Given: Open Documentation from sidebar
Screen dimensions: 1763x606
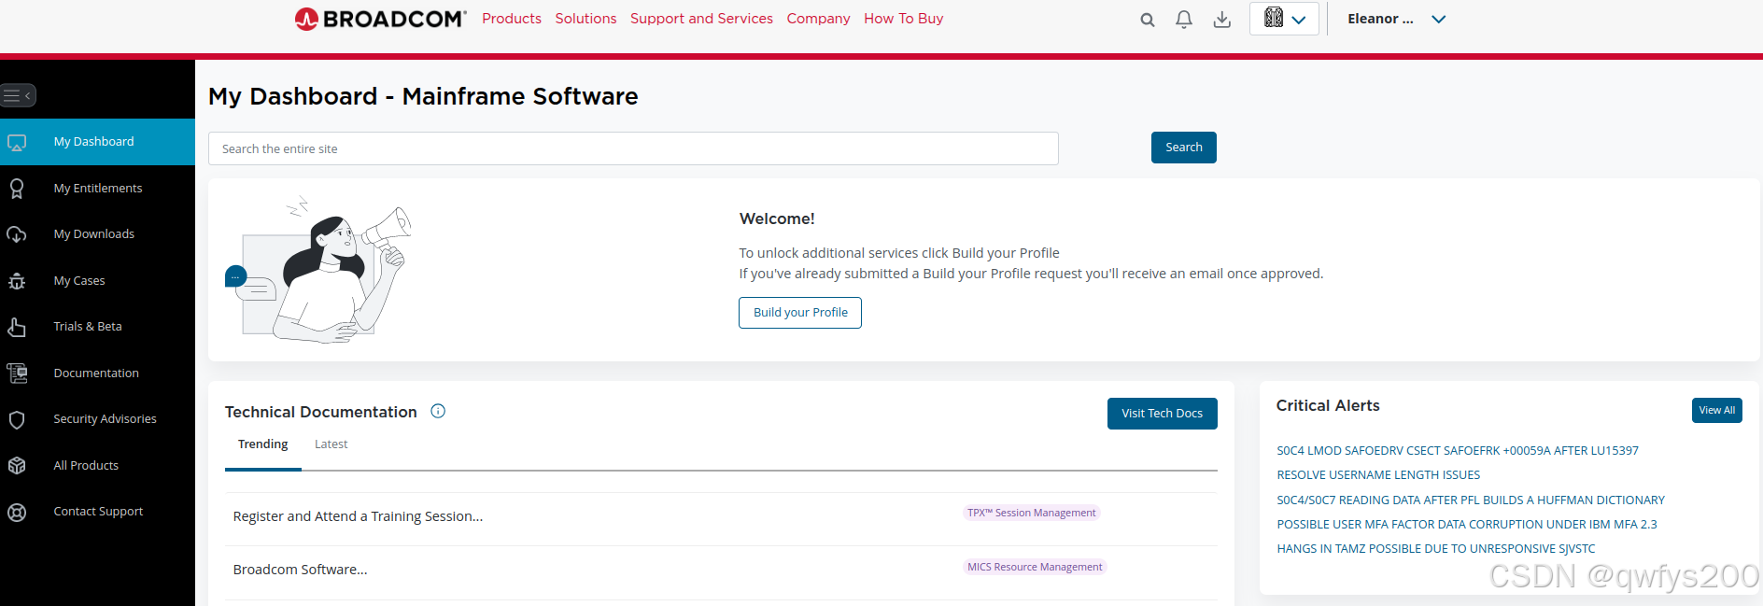Looking at the screenshot, I should [97, 373].
